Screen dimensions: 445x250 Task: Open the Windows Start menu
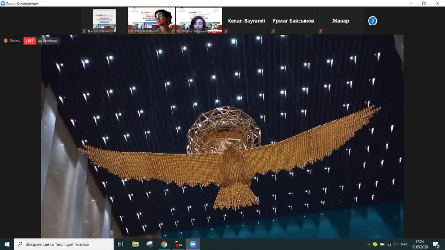(7, 244)
